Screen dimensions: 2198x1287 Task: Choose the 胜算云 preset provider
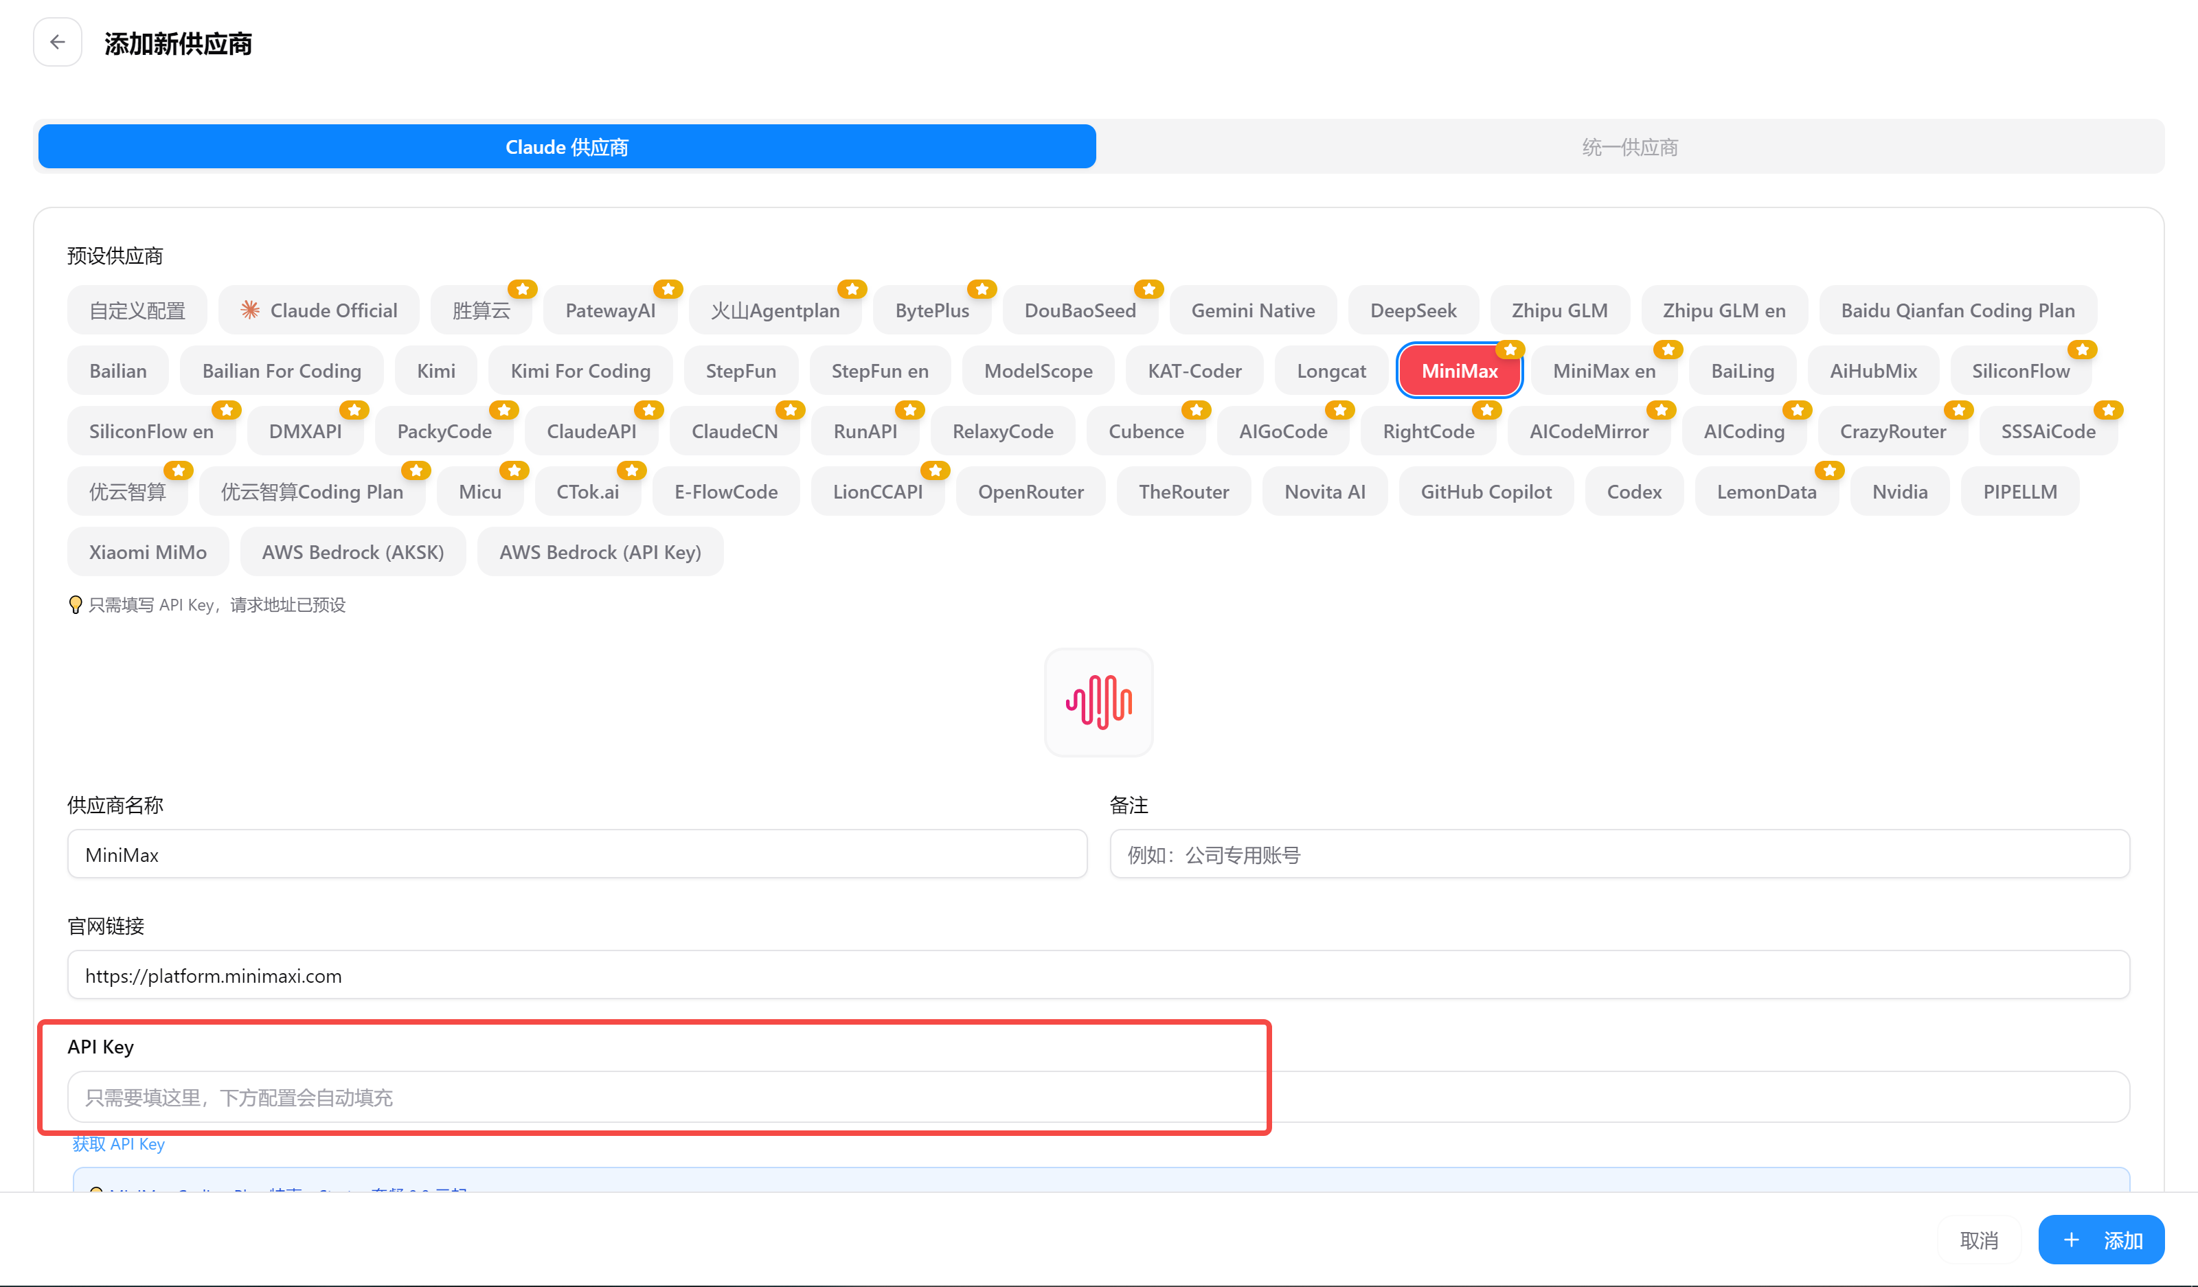click(481, 310)
